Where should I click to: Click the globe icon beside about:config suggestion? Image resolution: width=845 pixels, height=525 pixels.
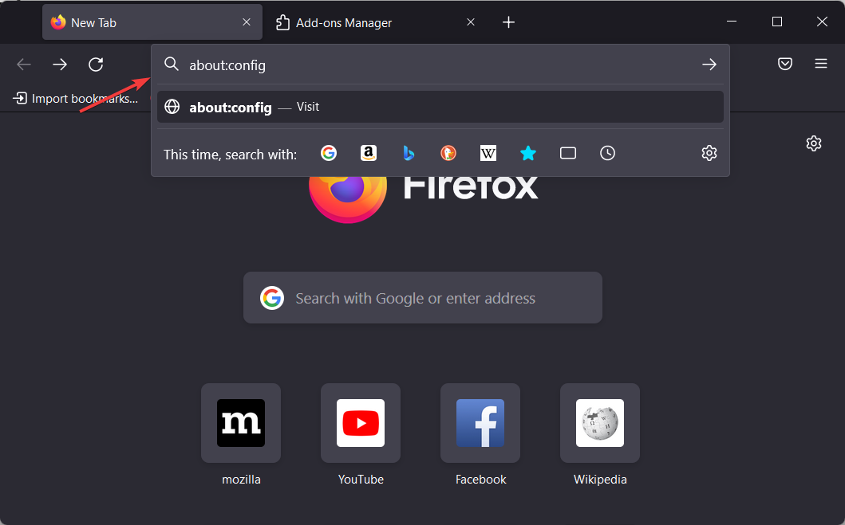pyautogui.click(x=172, y=107)
